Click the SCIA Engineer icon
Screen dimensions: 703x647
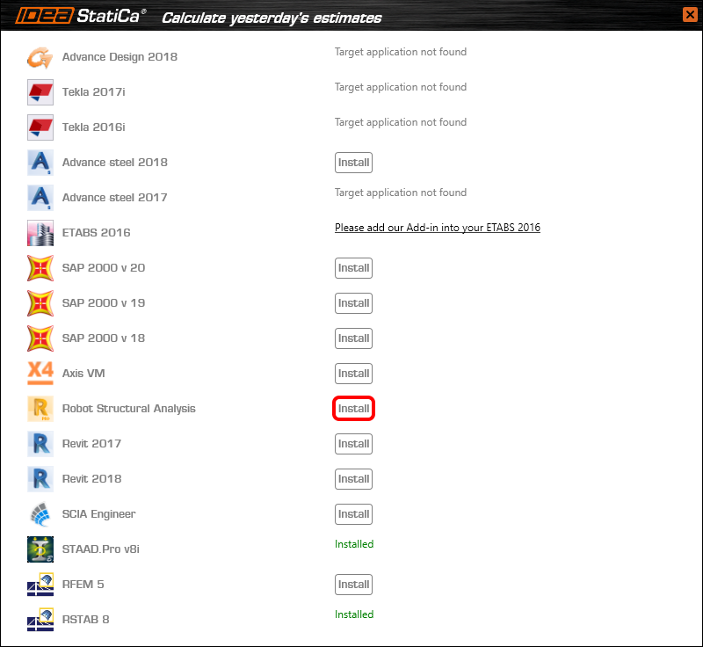(40, 514)
